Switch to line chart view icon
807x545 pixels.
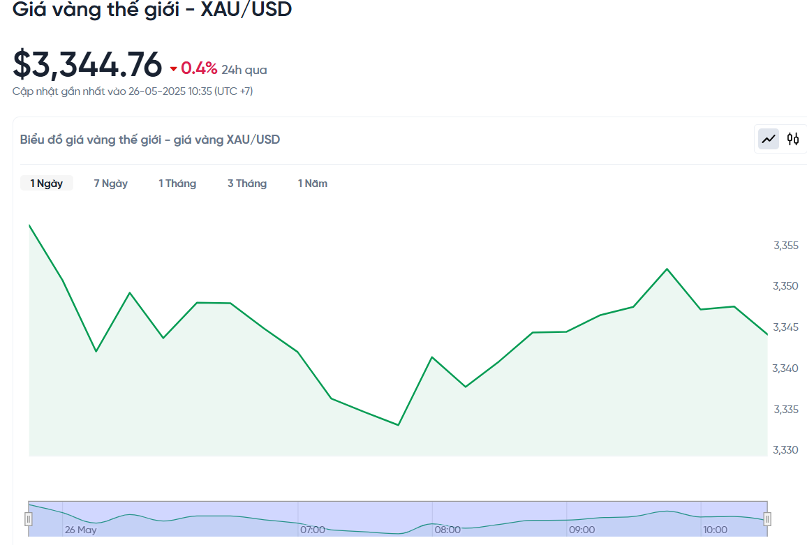pyautogui.click(x=769, y=139)
